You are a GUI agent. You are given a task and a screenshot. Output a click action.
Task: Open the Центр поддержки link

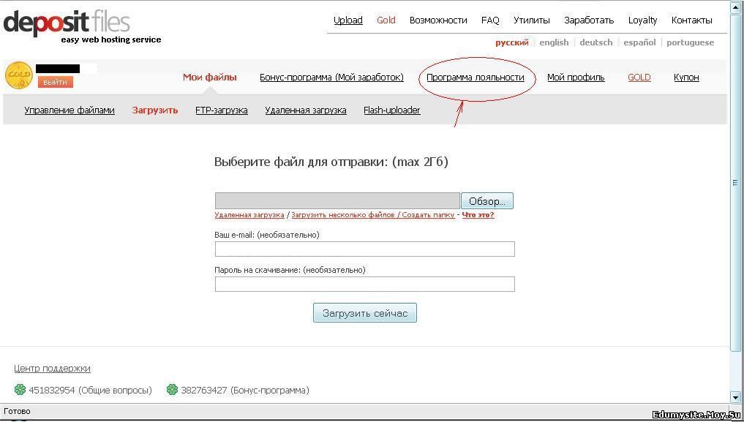[52, 369]
